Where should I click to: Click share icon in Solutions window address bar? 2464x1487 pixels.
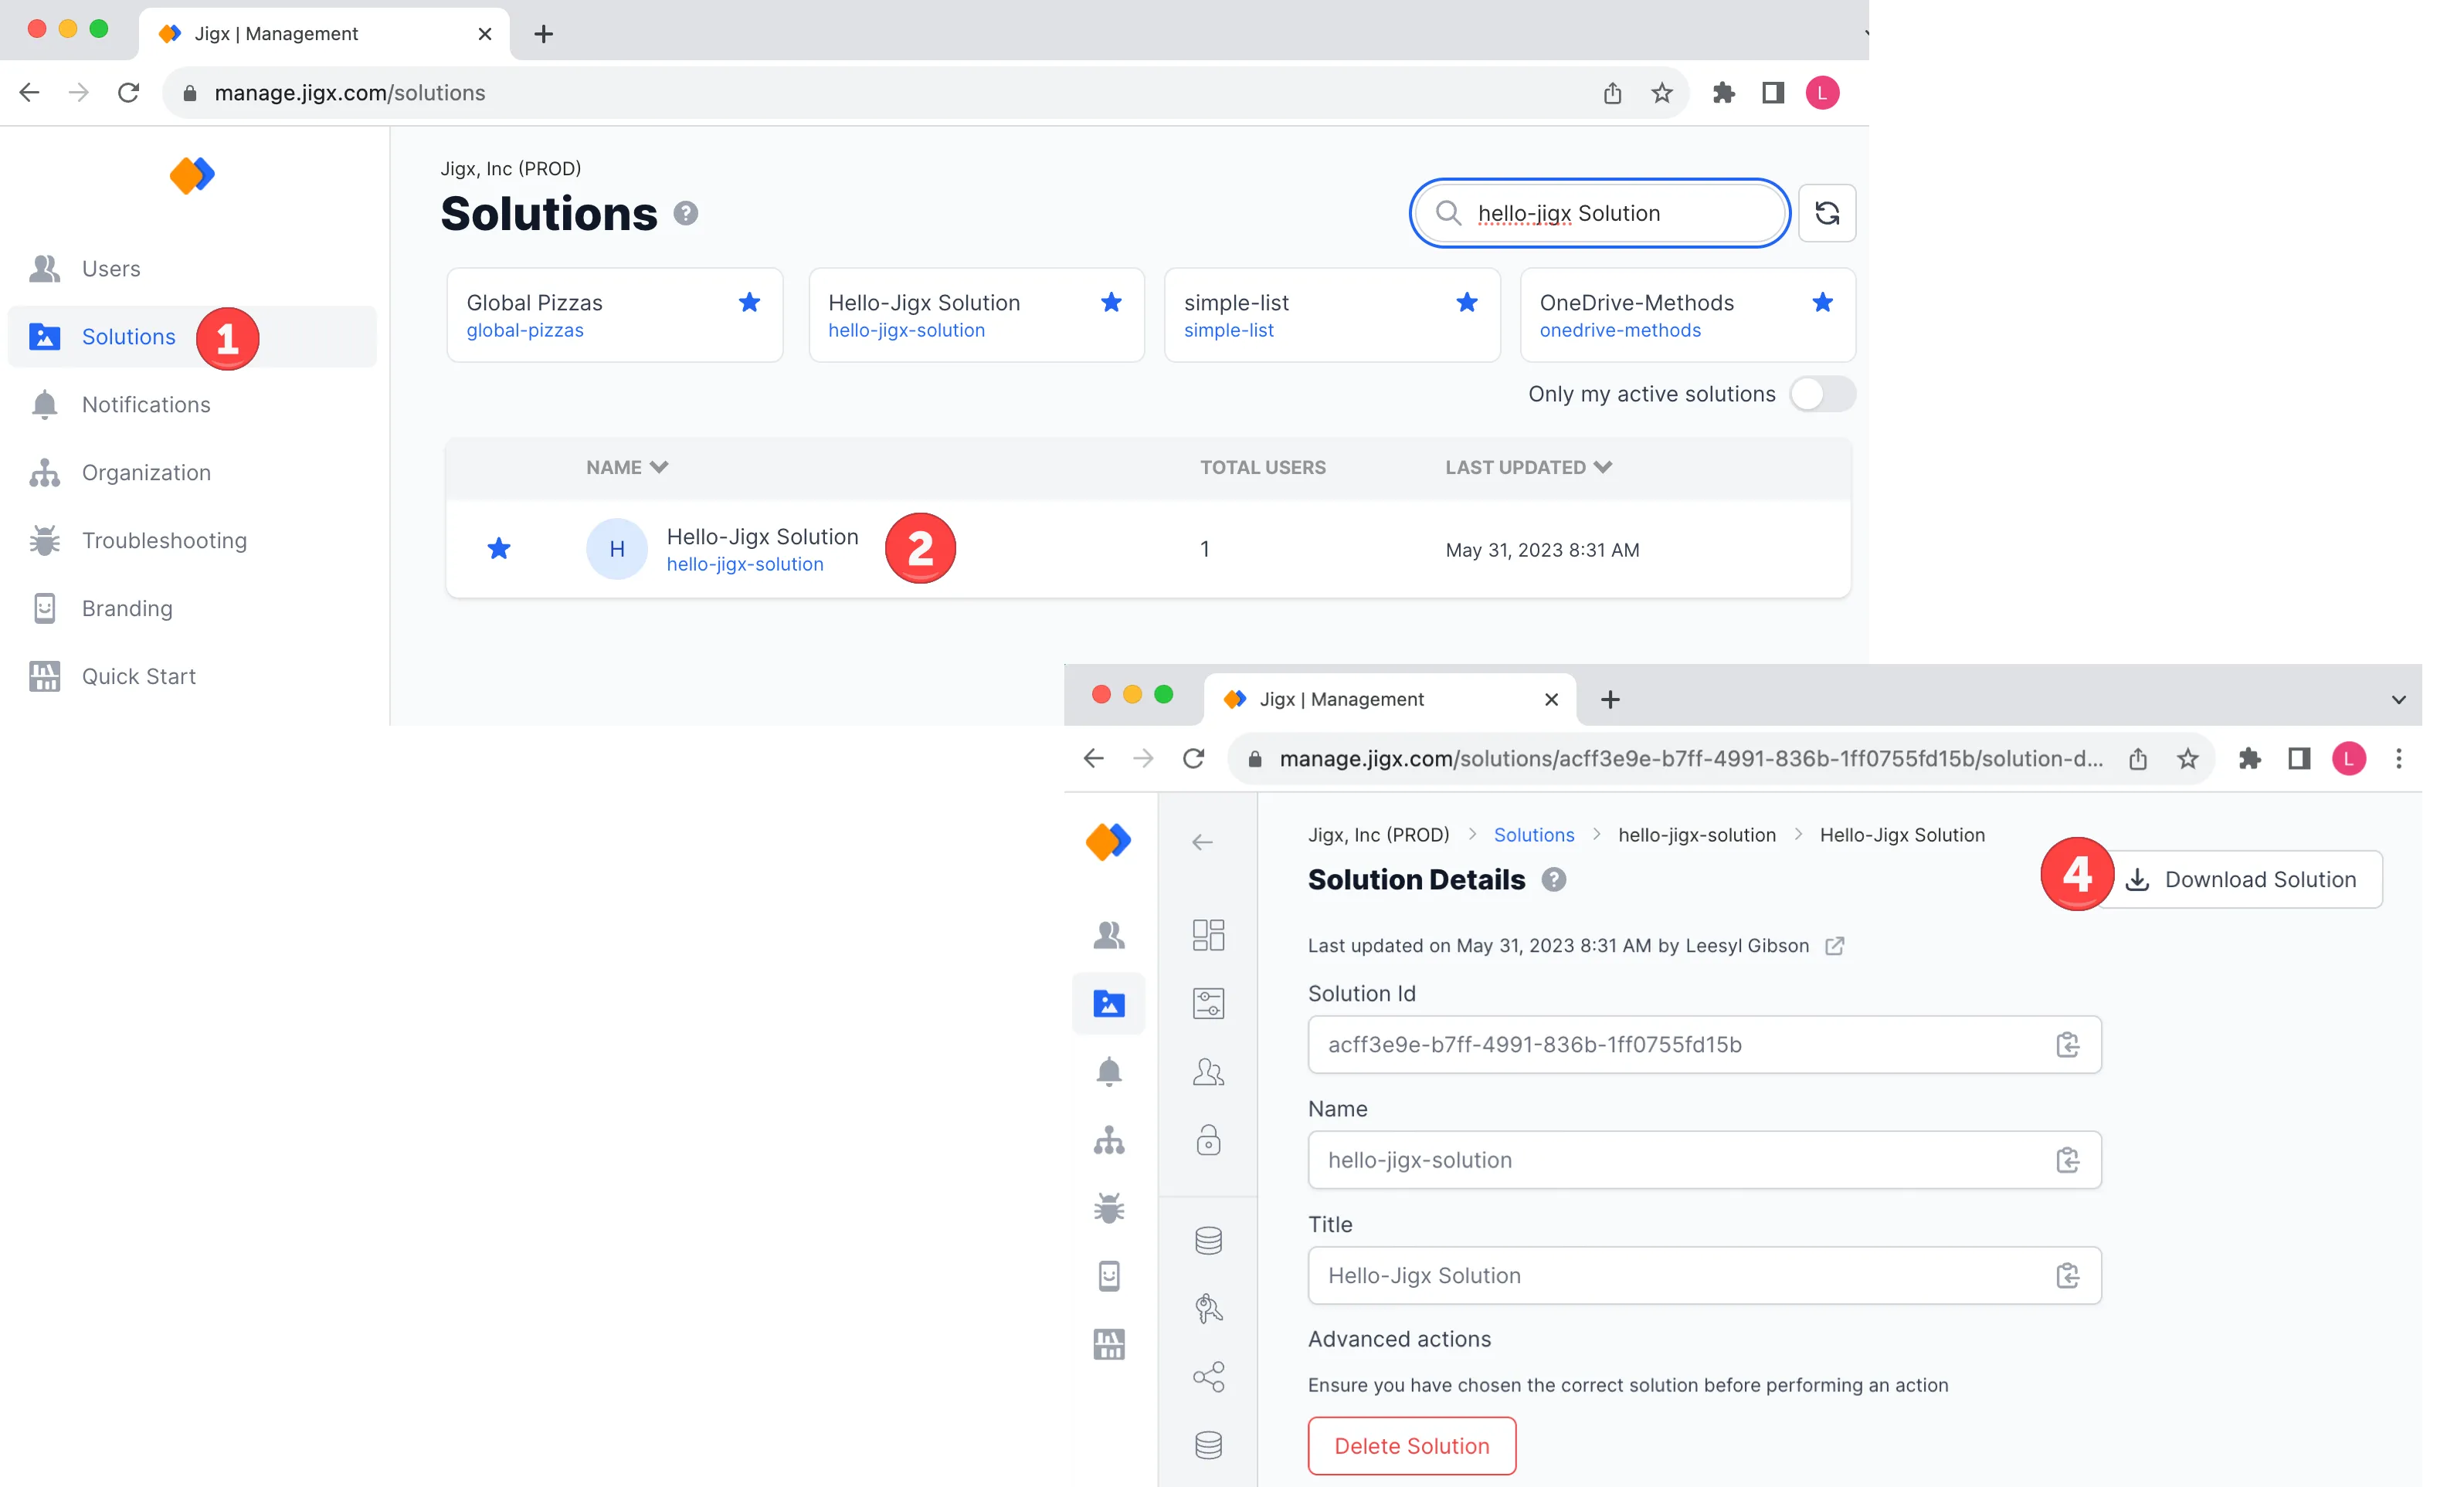pyautogui.click(x=1613, y=93)
